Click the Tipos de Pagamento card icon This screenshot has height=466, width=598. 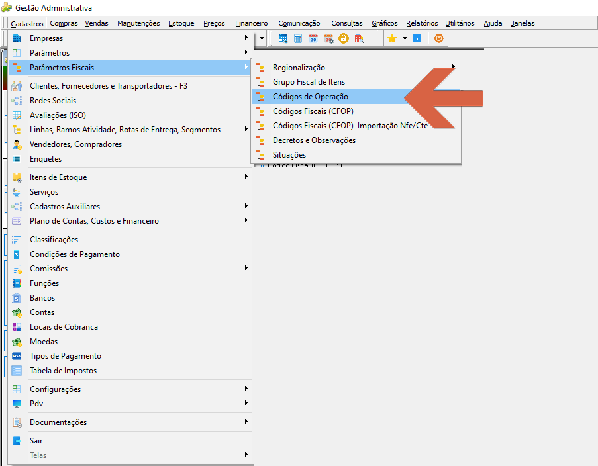[x=17, y=356]
